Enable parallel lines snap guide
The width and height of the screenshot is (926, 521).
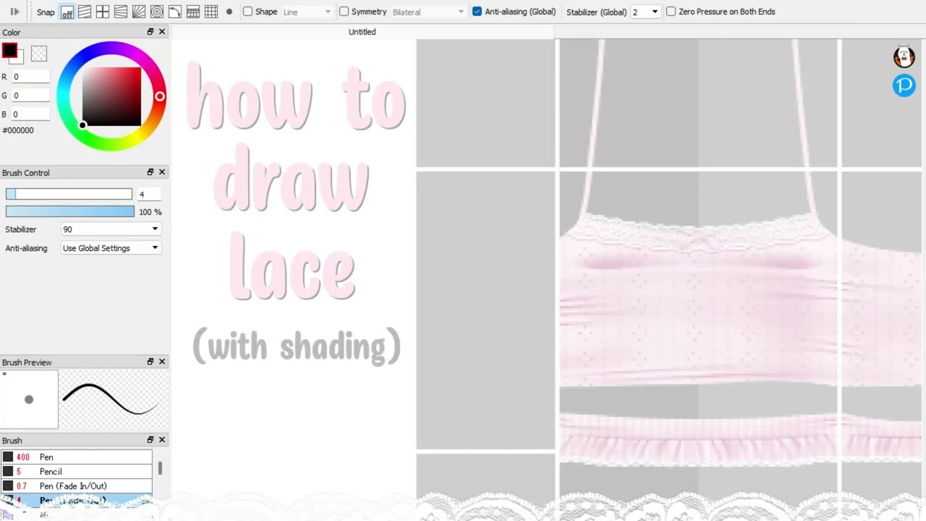point(85,12)
